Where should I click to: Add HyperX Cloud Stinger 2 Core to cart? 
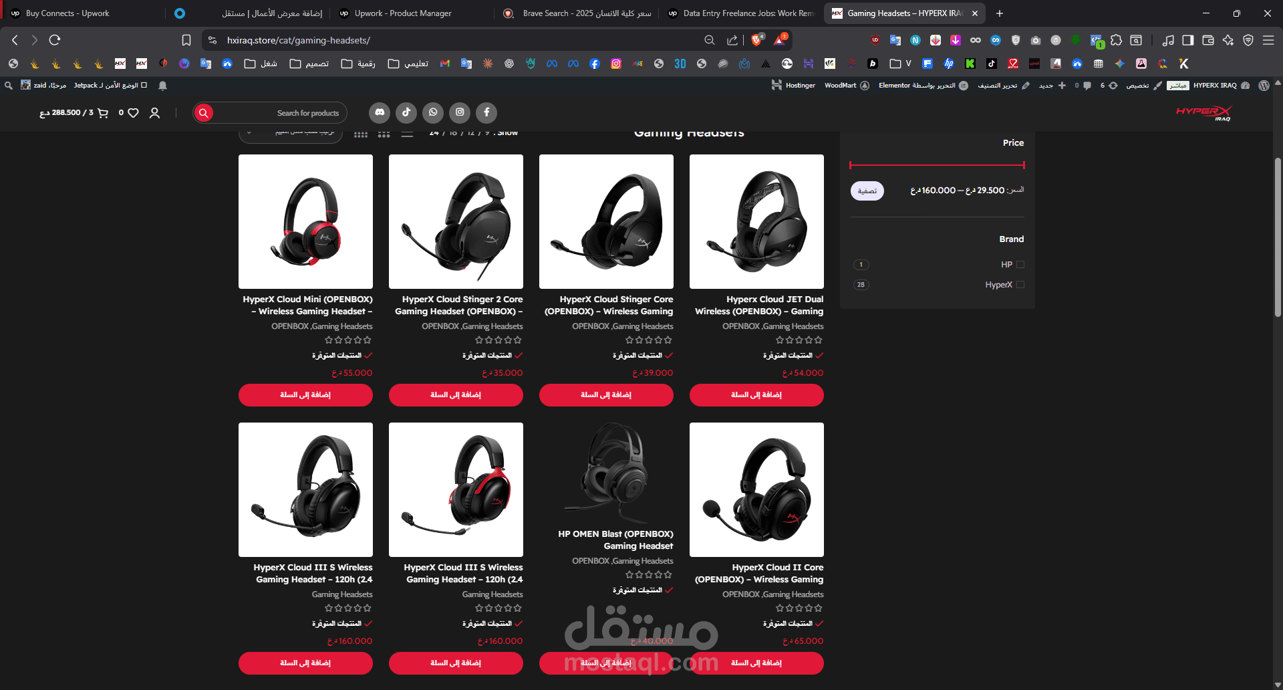coord(456,395)
